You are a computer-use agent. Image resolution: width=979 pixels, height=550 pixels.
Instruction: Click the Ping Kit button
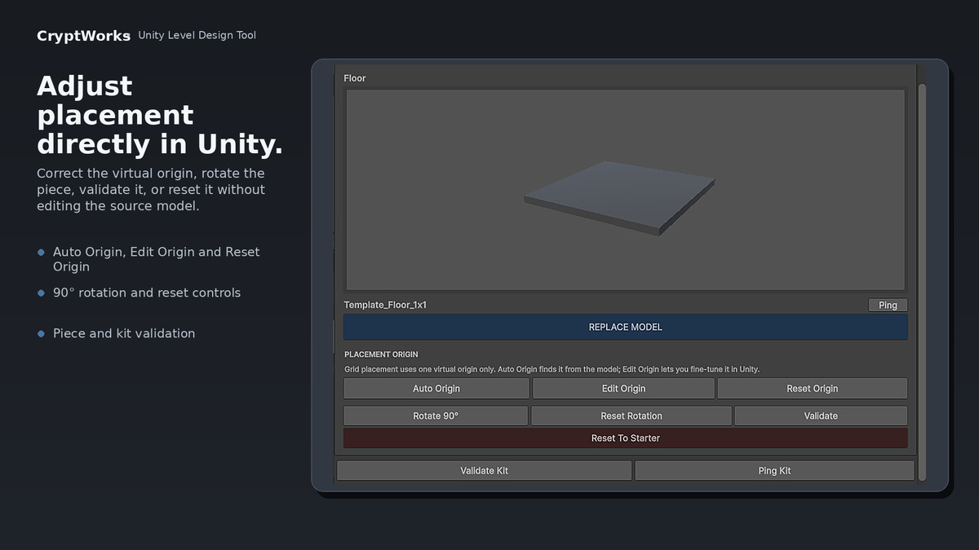[x=774, y=471]
